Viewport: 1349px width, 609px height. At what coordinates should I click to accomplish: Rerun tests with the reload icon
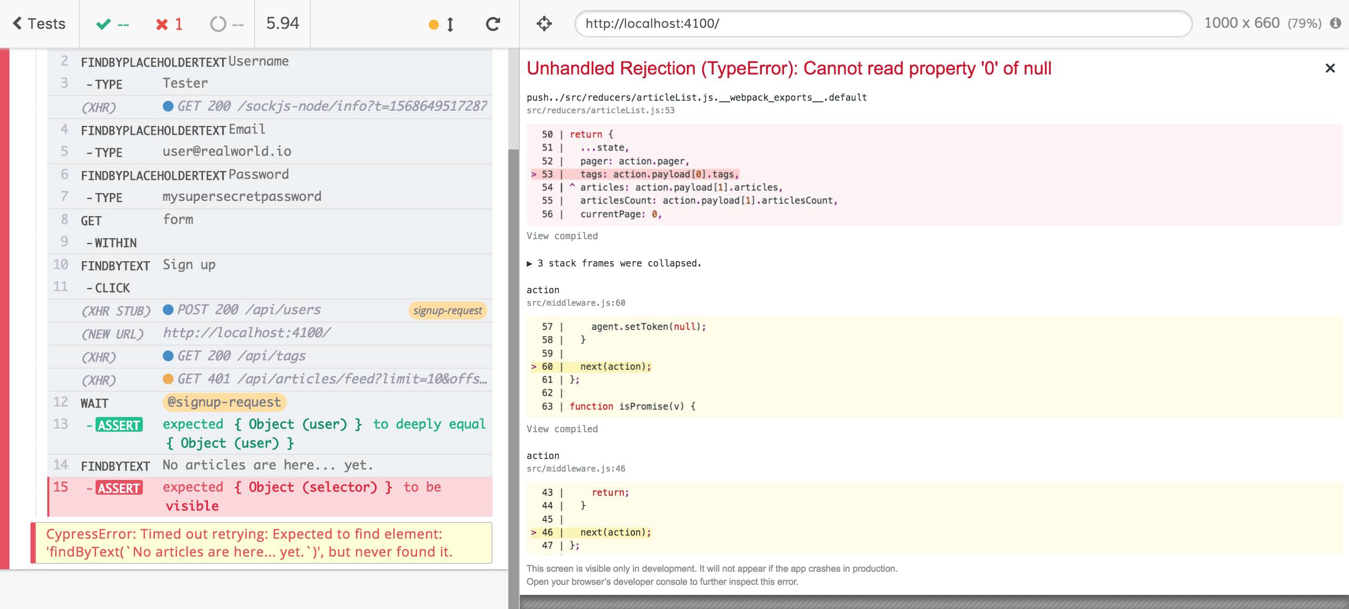pyautogui.click(x=493, y=24)
